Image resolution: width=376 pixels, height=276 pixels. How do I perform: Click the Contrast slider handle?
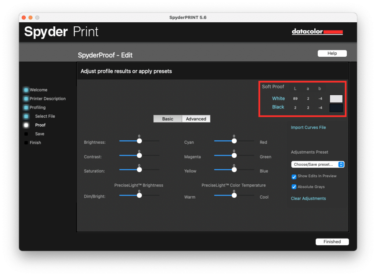[139, 156]
